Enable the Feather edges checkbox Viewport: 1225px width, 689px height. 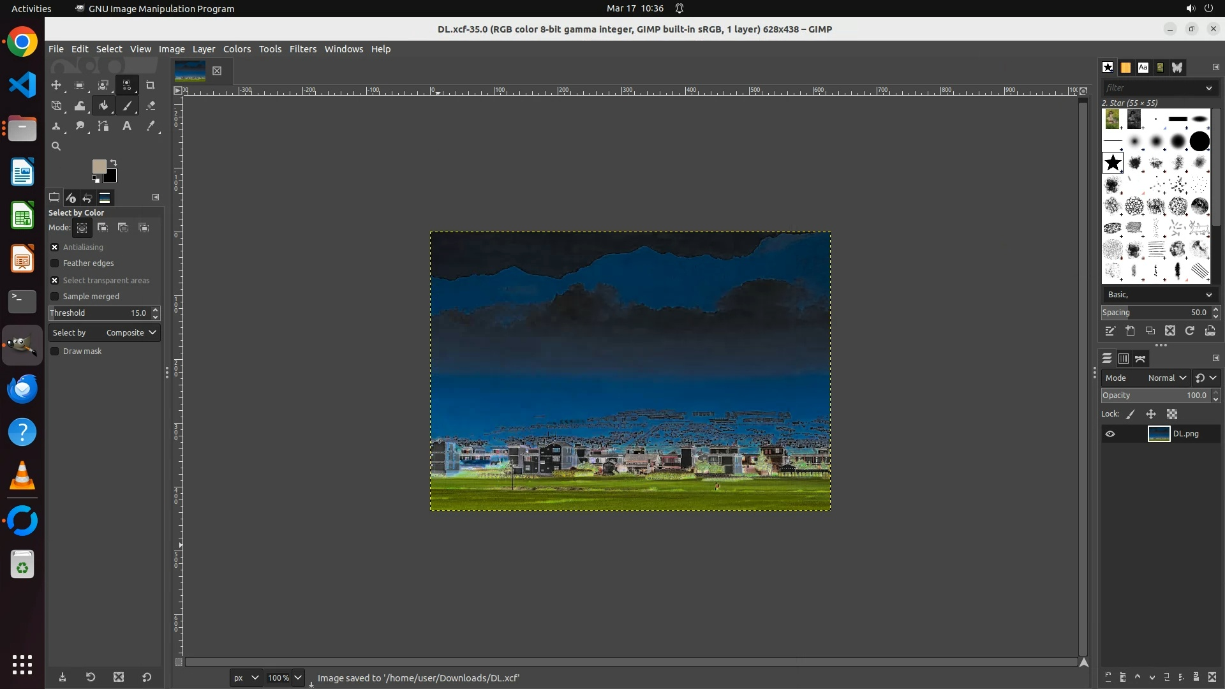[55, 263]
